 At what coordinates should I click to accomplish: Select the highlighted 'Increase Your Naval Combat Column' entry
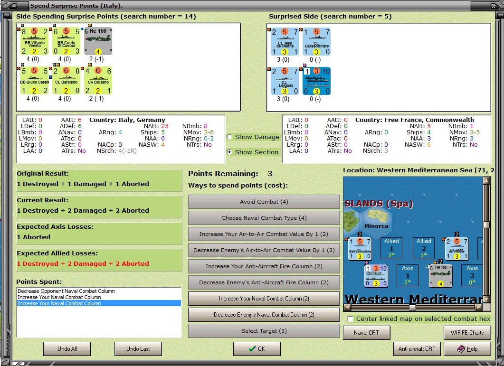[x=99, y=303]
